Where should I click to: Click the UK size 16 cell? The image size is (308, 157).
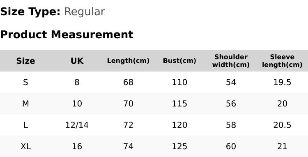point(77,146)
